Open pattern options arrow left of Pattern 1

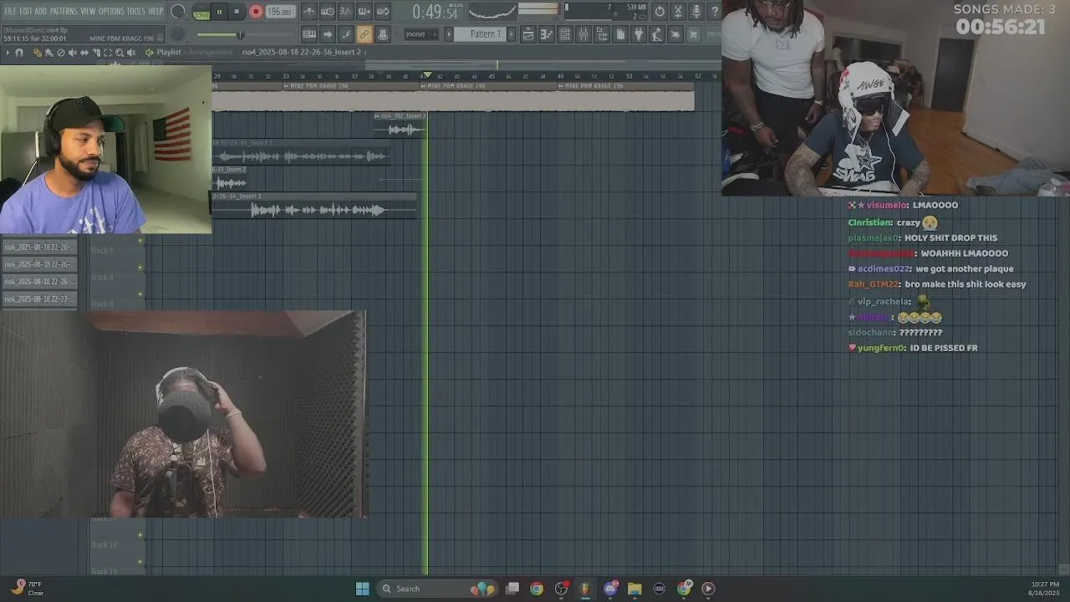[449, 34]
